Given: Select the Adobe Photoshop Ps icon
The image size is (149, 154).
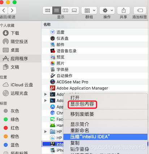Looking at the screenshot, I should tap(52, 101).
